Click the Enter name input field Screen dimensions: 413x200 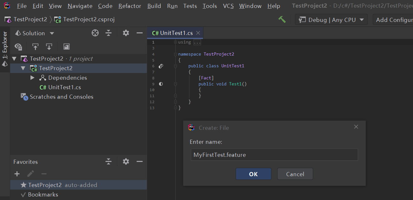pos(274,155)
